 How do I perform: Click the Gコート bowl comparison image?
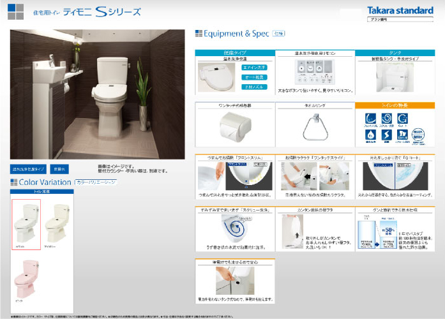(x=395, y=176)
